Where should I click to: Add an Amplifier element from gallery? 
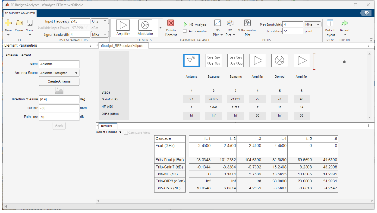pyautogui.click(x=123, y=26)
